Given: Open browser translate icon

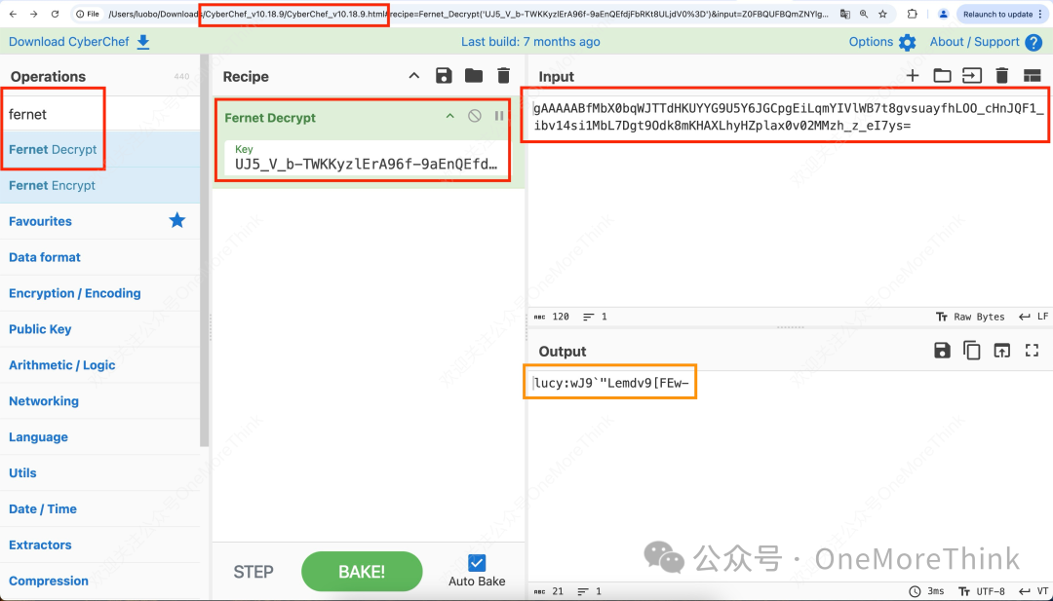Looking at the screenshot, I should tap(844, 14).
